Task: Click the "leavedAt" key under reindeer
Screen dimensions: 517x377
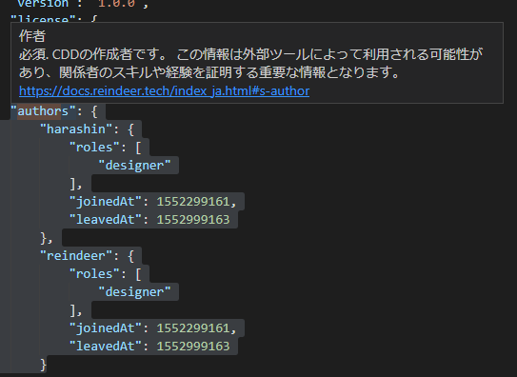Action: click(106, 347)
